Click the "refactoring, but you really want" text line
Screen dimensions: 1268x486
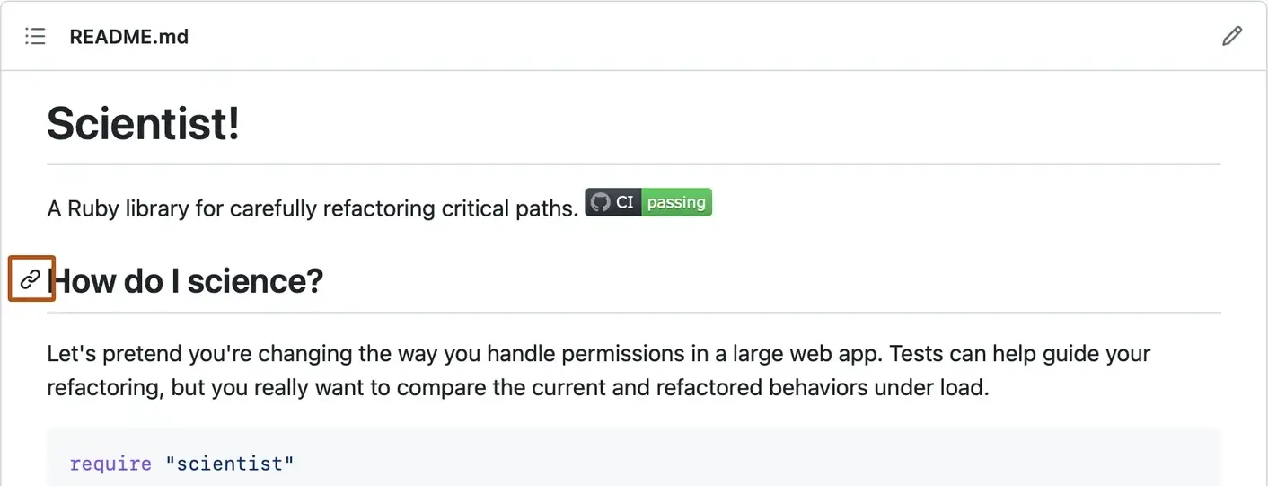[518, 388]
